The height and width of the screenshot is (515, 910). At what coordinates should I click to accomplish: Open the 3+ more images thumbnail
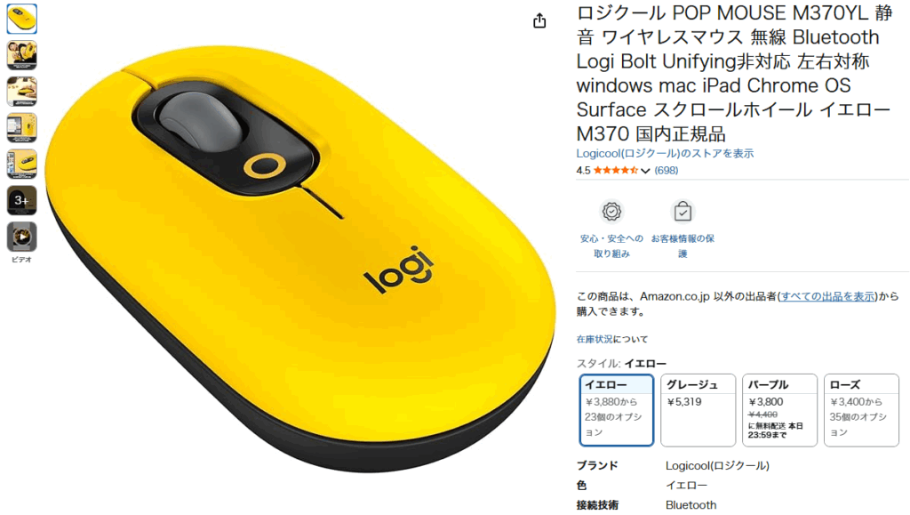[22, 200]
